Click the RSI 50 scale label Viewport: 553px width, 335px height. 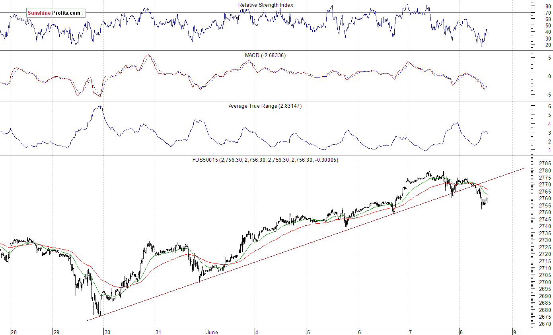[548, 25]
